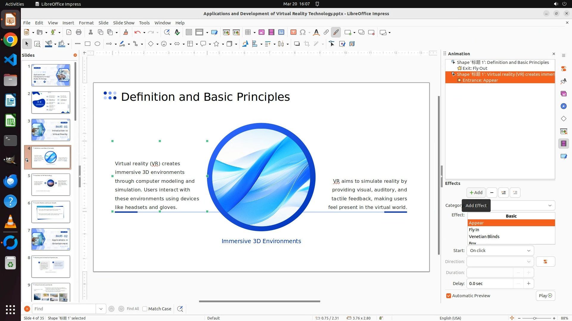Select the Rectangle drawing tool
This screenshot has height=321, width=572.
pos(88,44)
